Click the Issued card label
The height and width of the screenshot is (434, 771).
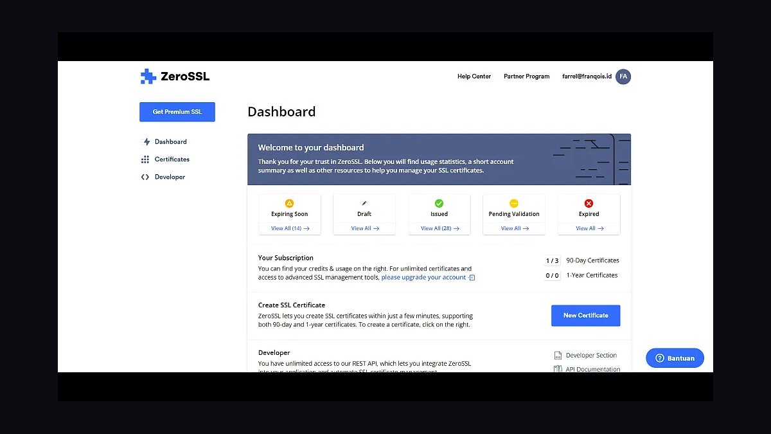tap(439, 214)
